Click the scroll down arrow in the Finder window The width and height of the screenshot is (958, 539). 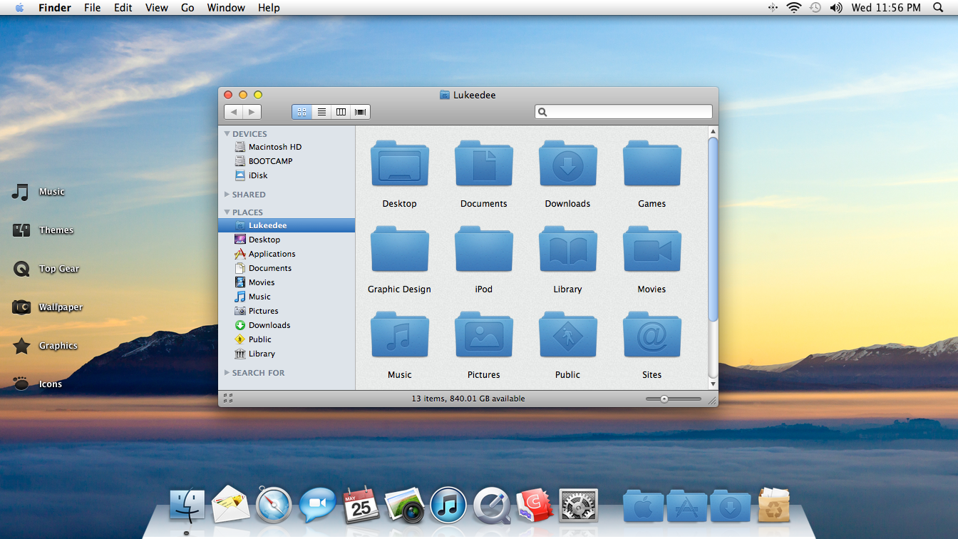point(713,384)
